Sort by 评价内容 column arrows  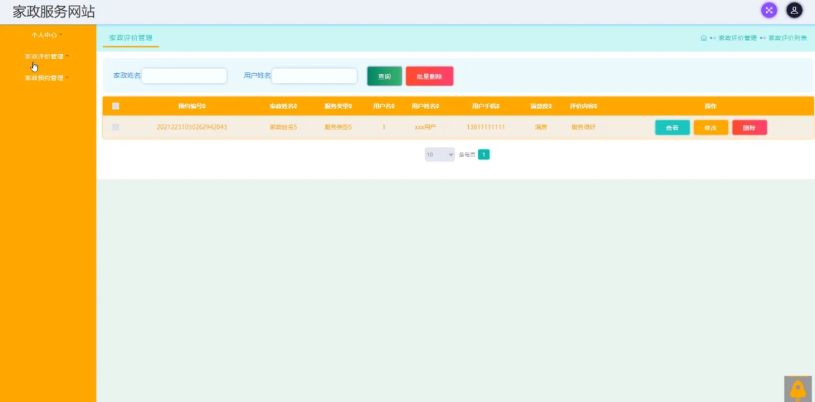(596, 106)
